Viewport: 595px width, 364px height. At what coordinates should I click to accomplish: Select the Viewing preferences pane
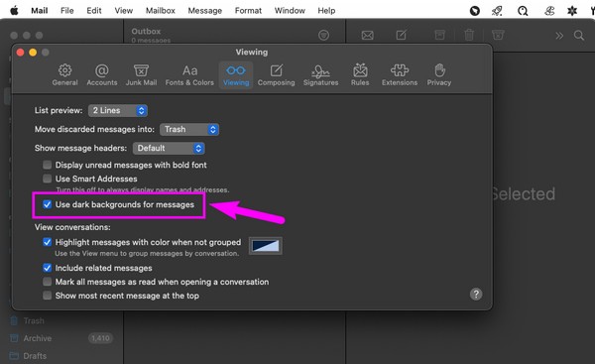click(236, 75)
